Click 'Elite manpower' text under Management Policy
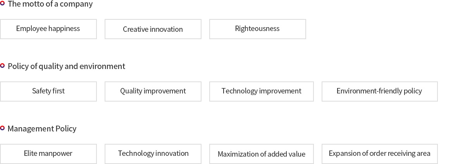The image size is (465, 164). pos(48,154)
